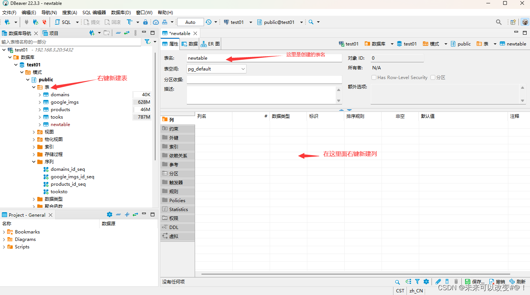Click the transaction log clock icon
530x295 pixels.
[x=208, y=22]
